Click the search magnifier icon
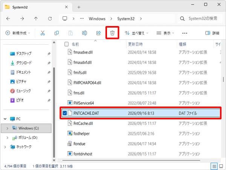 point(182,19)
